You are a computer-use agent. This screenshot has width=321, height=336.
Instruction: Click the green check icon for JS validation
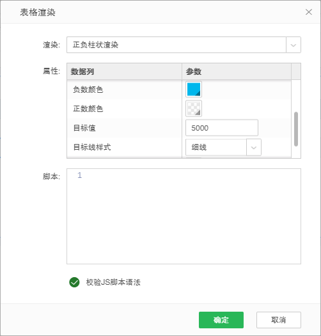pyautogui.click(x=74, y=282)
